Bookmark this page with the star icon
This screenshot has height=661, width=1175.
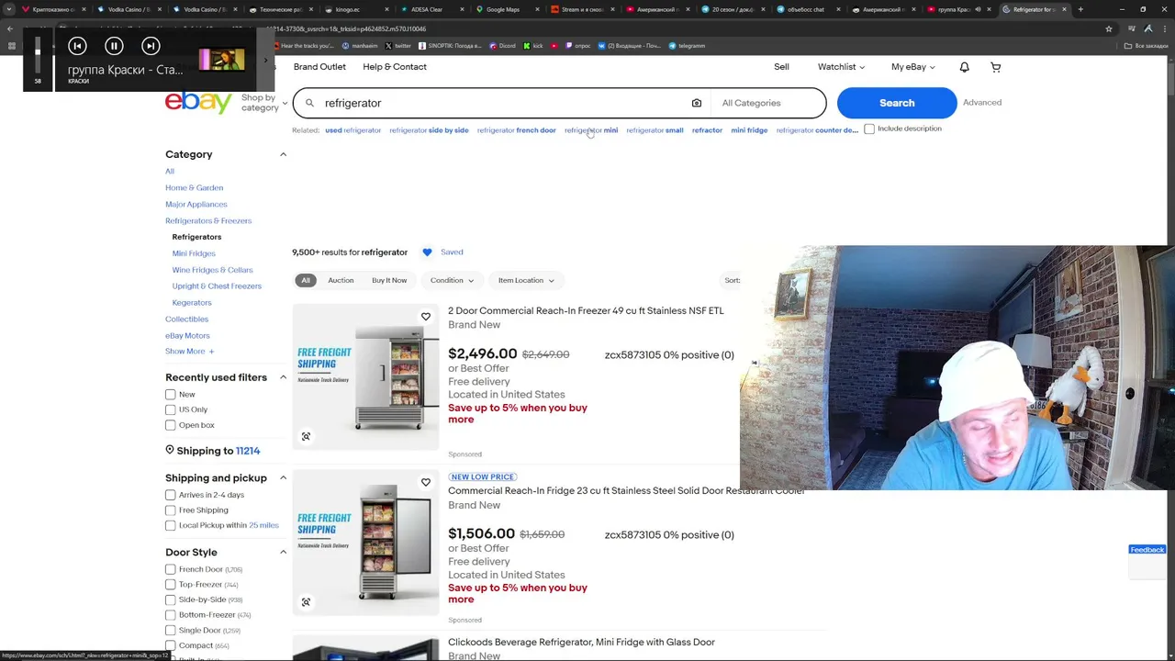1109,28
